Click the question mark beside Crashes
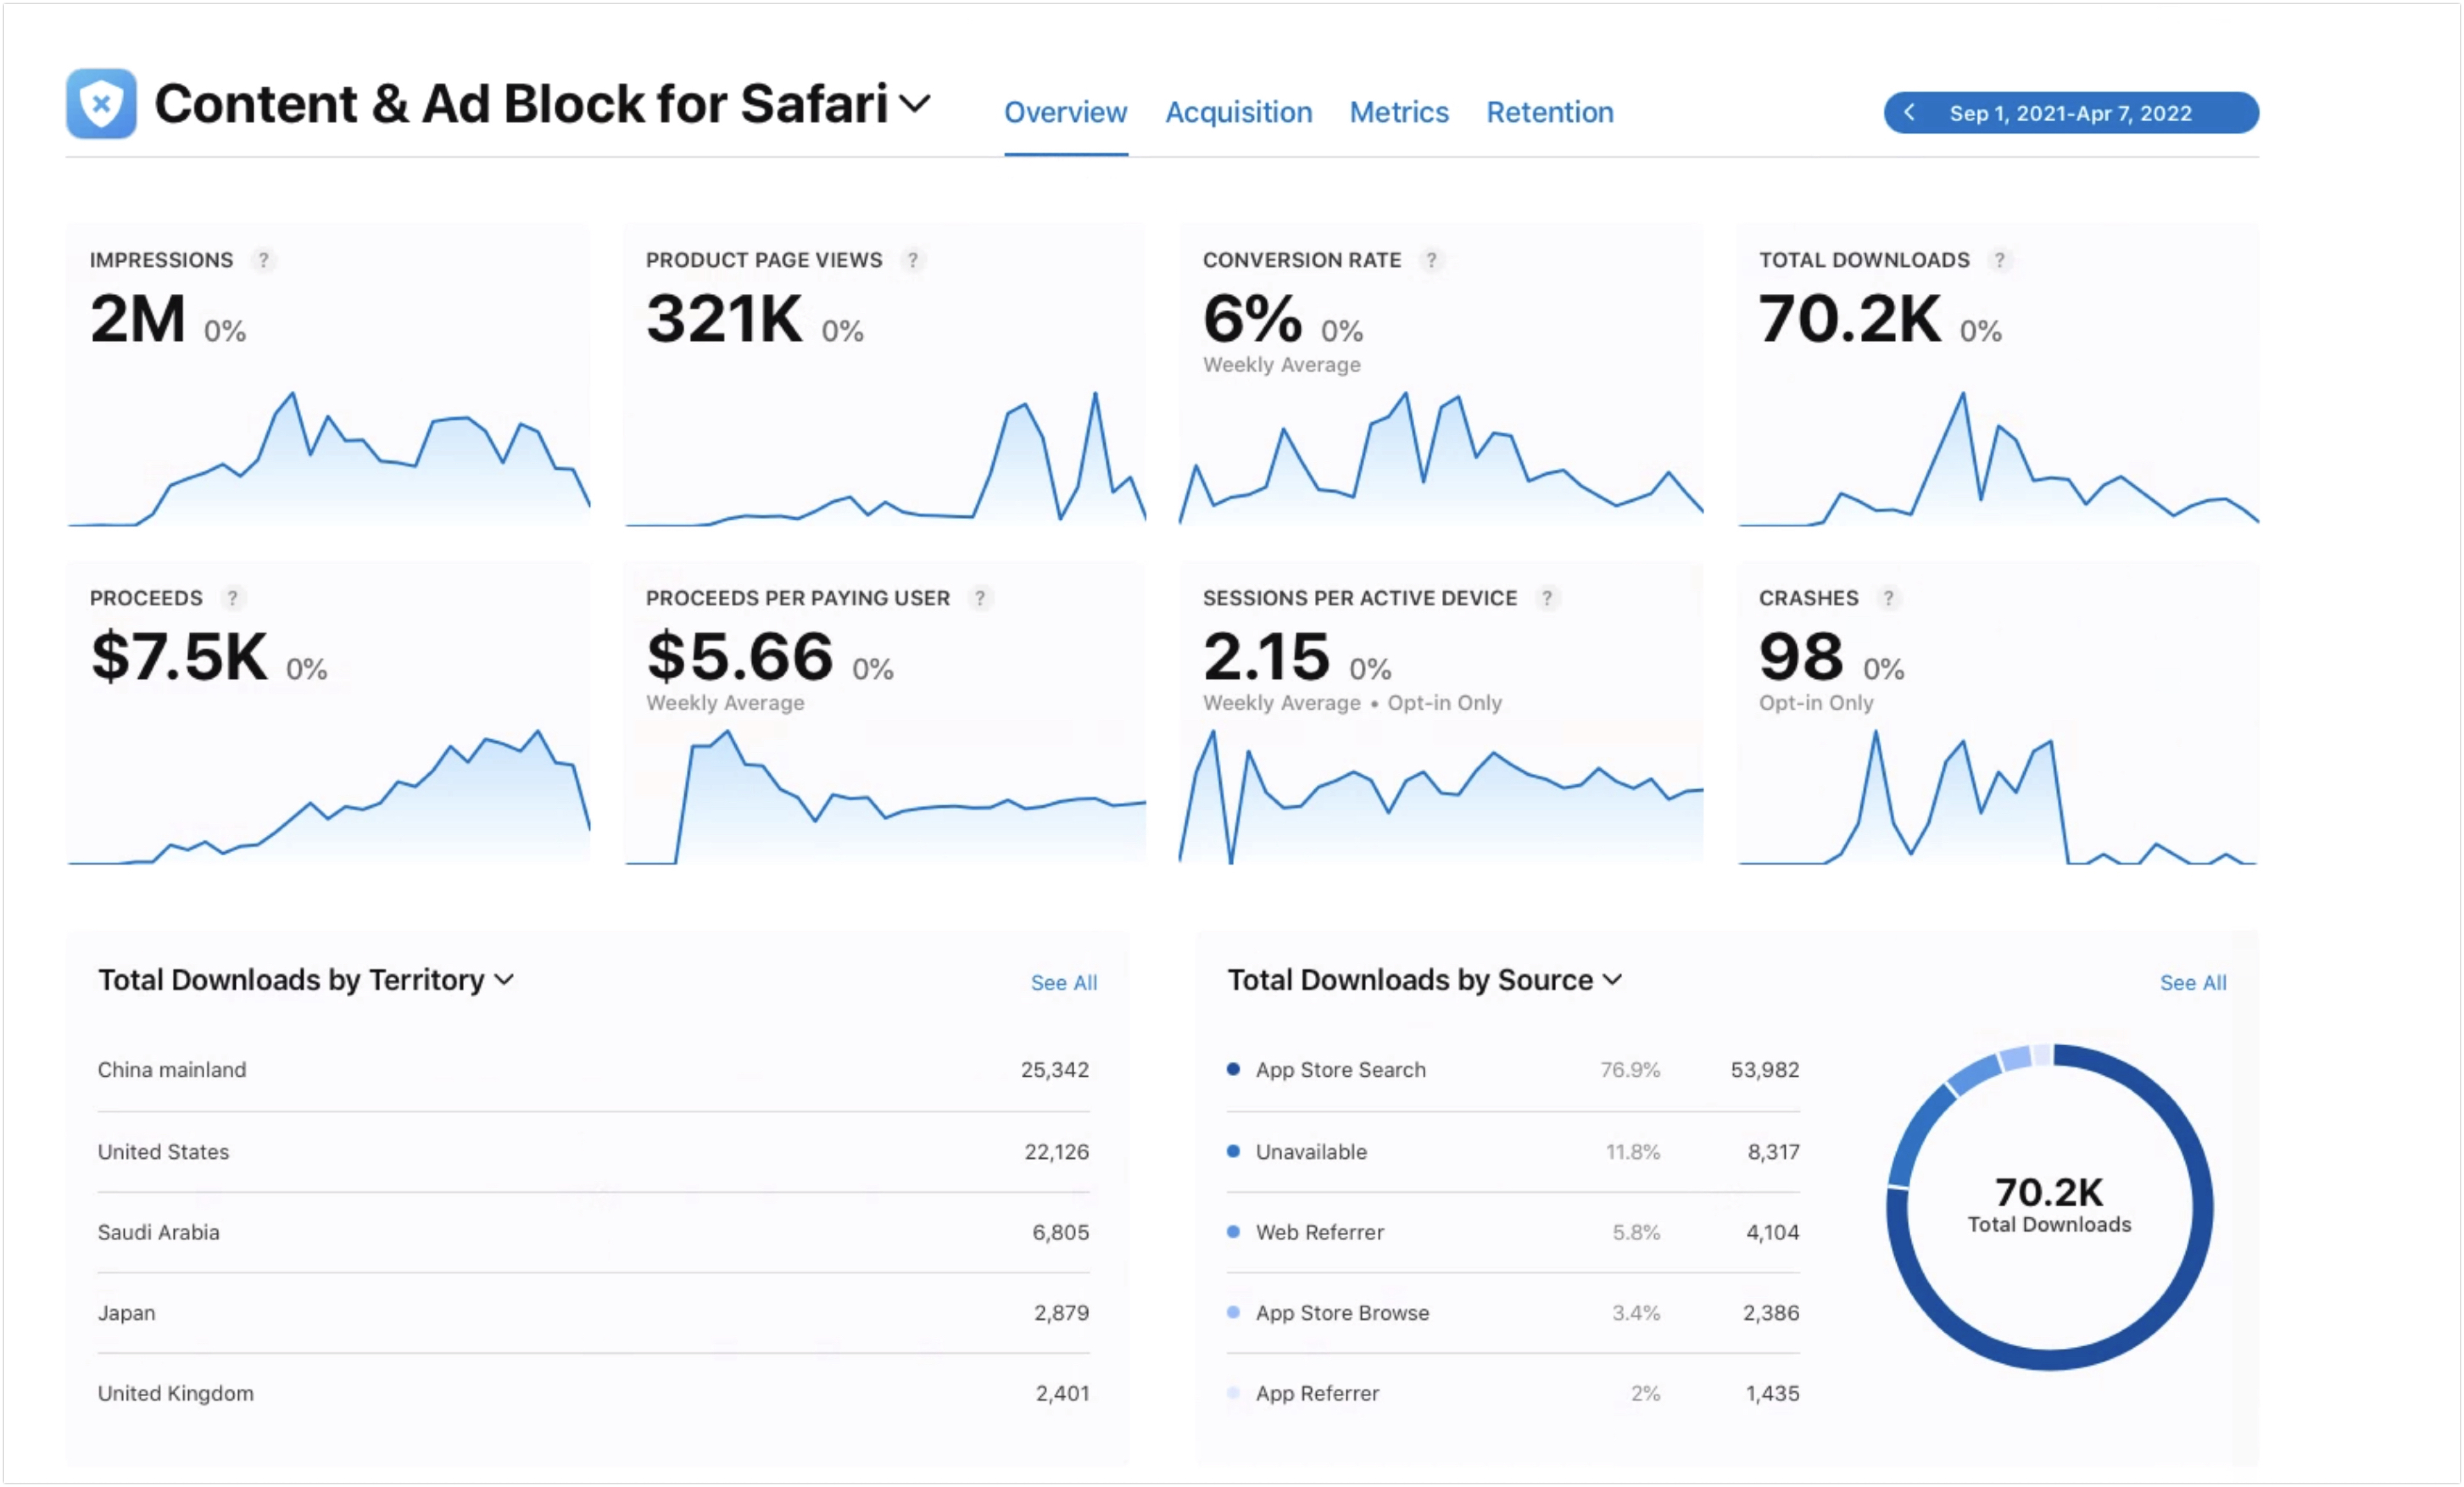This screenshot has height=1487, width=2464. (x=1888, y=598)
